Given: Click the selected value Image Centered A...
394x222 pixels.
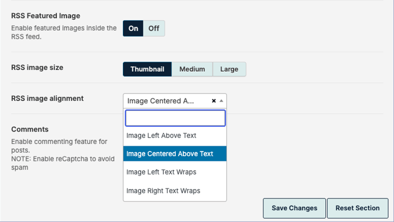Looking at the screenshot, I should point(161,101).
